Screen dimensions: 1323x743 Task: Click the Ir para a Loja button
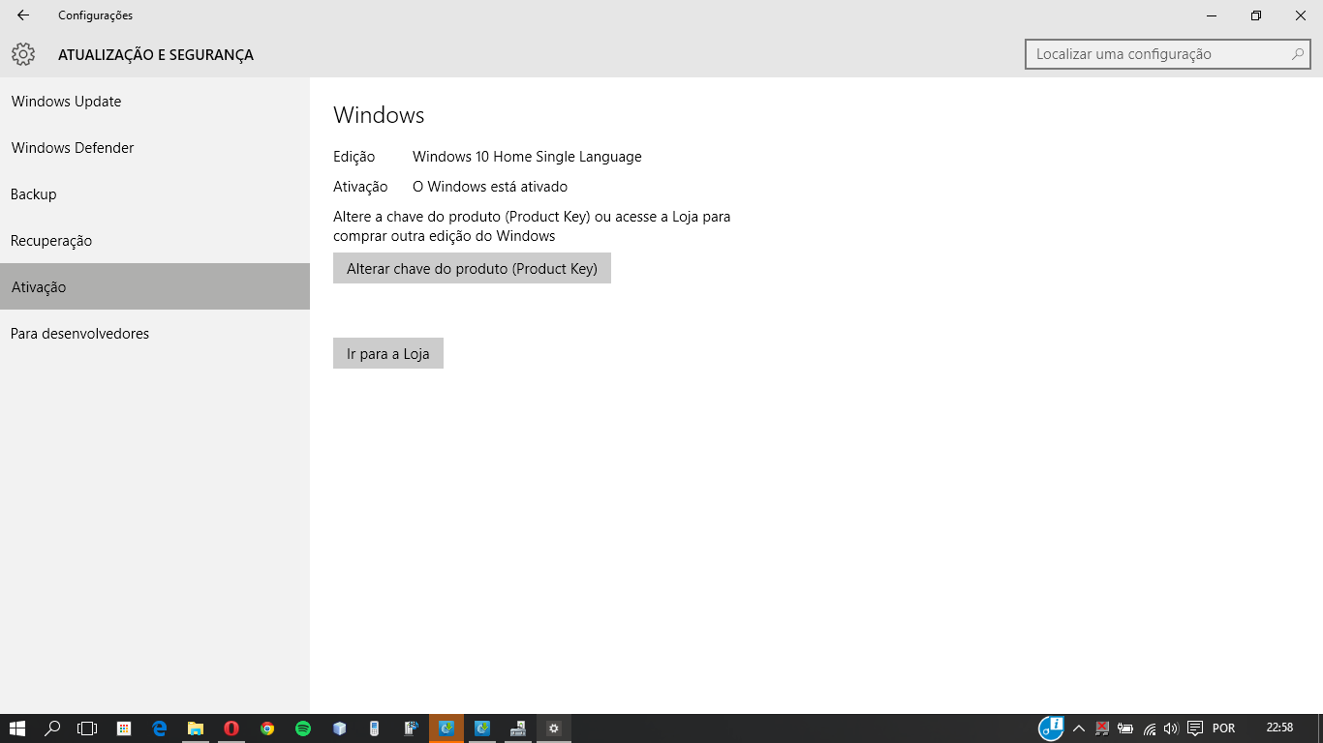(x=388, y=353)
